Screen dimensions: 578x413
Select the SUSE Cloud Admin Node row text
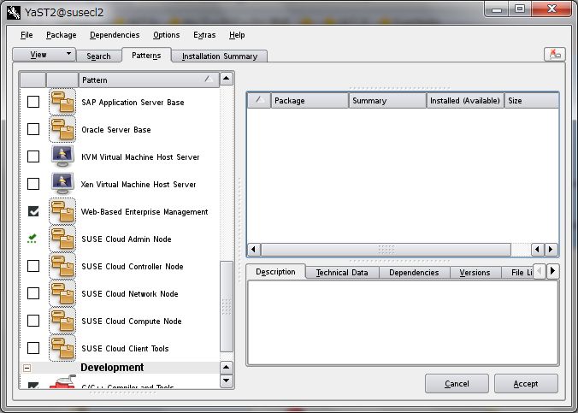(x=127, y=239)
